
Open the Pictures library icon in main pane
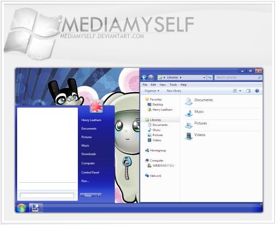coord(189,125)
